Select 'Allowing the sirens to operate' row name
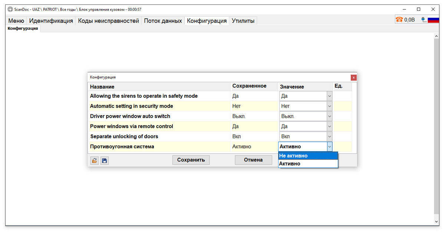This screenshot has width=445, height=235. click(144, 96)
